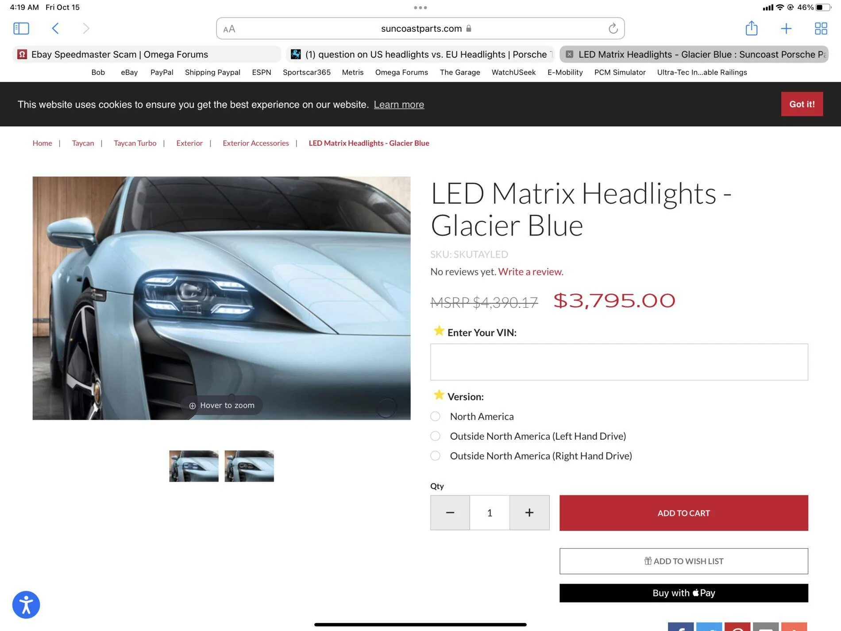Tap the suncoastparts.com address bar
The width and height of the screenshot is (841, 631).
pos(420,29)
